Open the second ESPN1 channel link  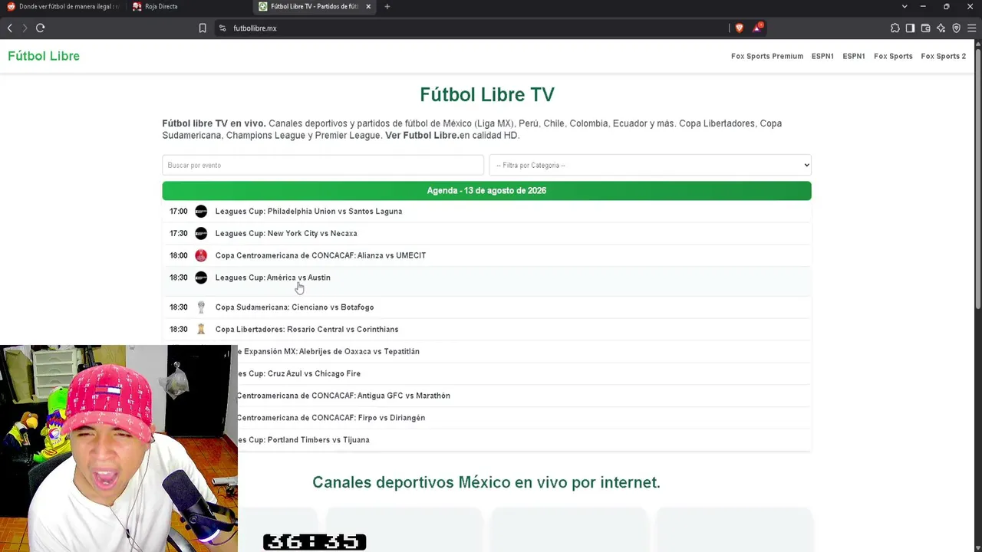click(854, 56)
